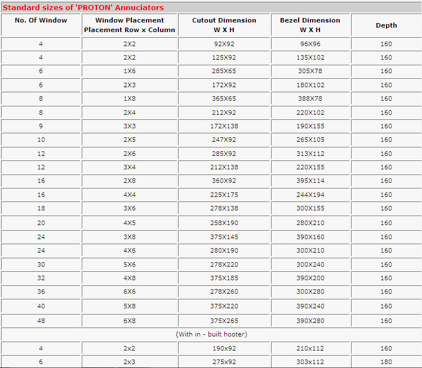Click the placement cell 1X8
The width and height of the screenshot is (422, 368).
point(130,98)
